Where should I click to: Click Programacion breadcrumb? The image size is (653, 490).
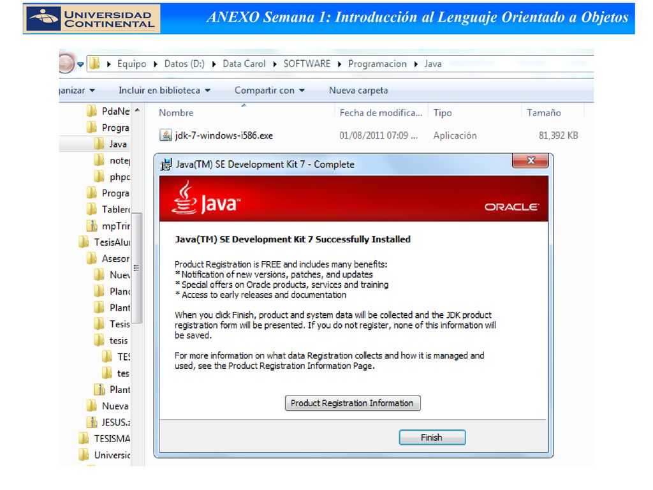(x=378, y=64)
